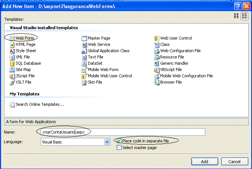Switch to small icons view
This screenshot has height=169, width=252.
245,16
